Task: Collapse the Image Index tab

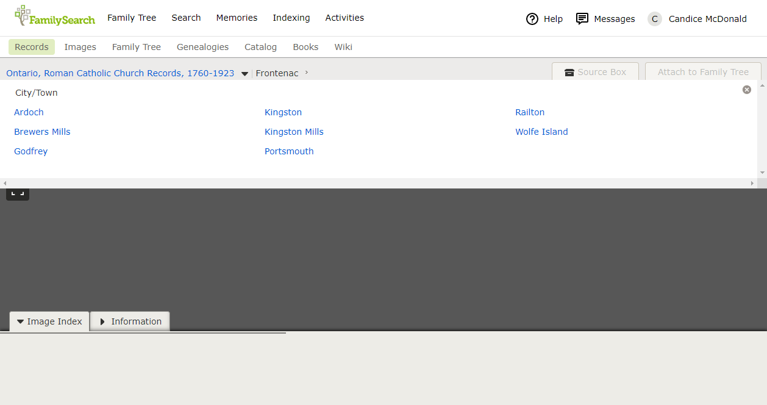Action: pos(49,321)
